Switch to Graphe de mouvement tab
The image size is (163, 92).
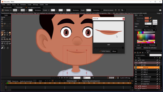pos(26,81)
